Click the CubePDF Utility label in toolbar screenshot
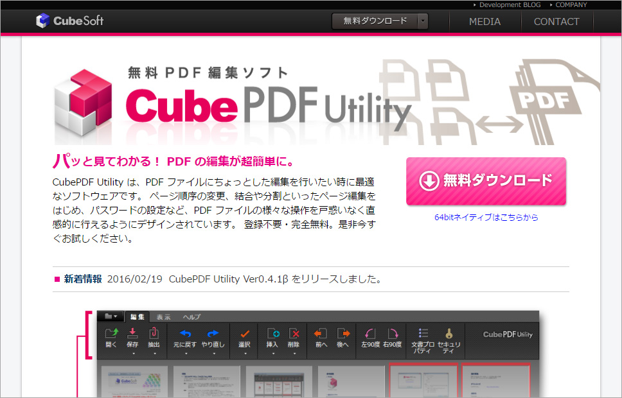 508,334
